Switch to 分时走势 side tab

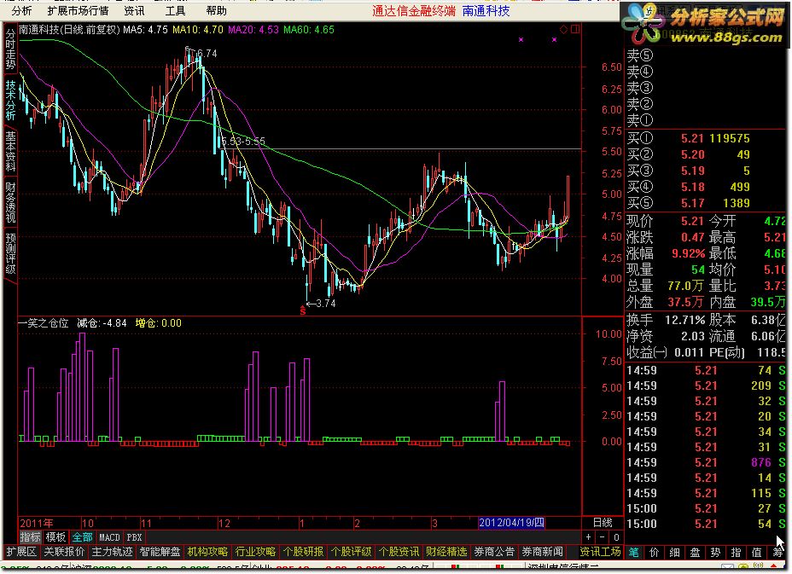[x=10, y=49]
